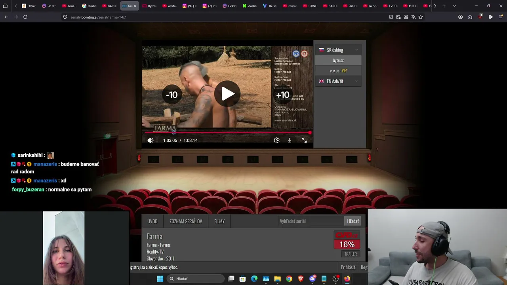Switch to the dashboard Kick browser tab
Image resolution: width=507 pixels, height=285 pixels.
coord(250,6)
